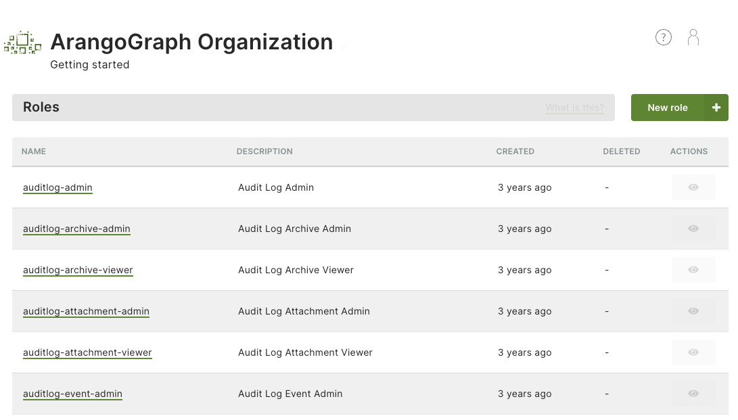Open the user account profile icon

coord(693,37)
